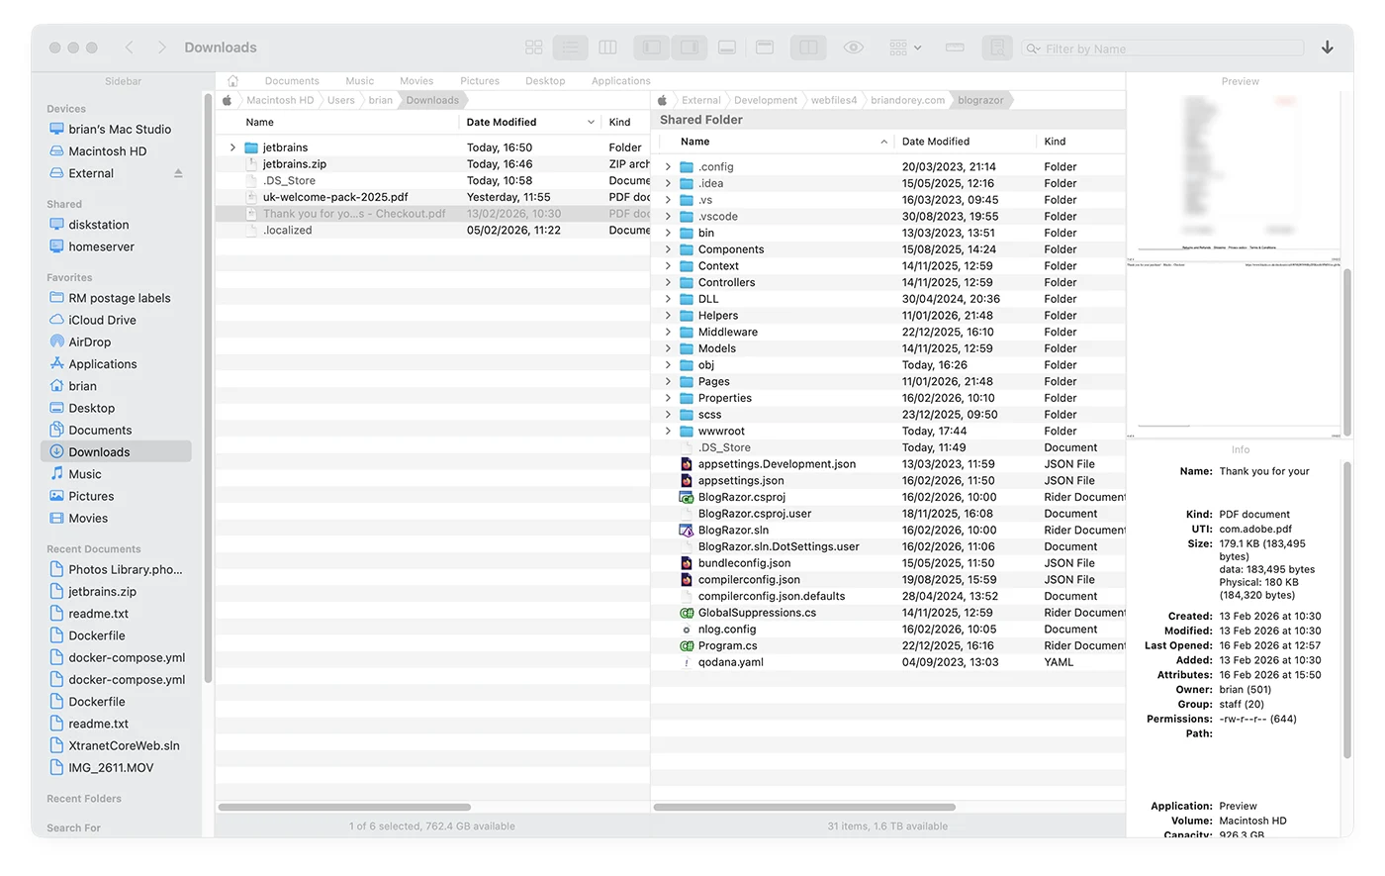Toggle dual pane split view button

(808, 48)
